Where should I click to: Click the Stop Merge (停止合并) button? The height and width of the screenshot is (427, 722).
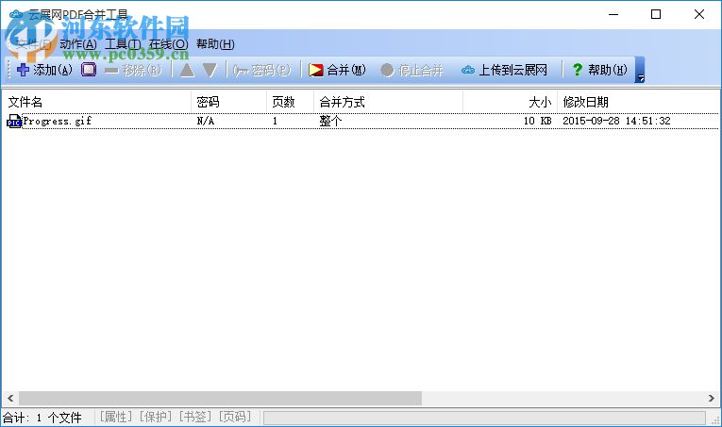pyautogui.click(x=412, y=70)
